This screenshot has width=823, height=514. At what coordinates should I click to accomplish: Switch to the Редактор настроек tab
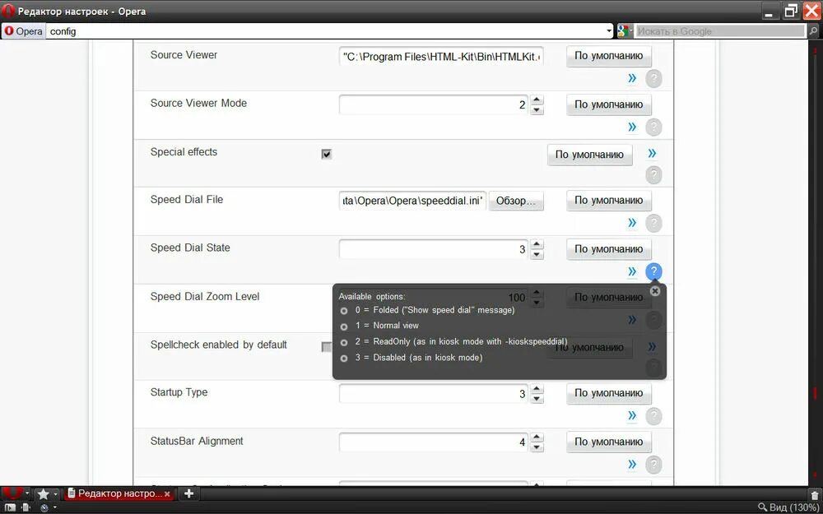point(119,493)
